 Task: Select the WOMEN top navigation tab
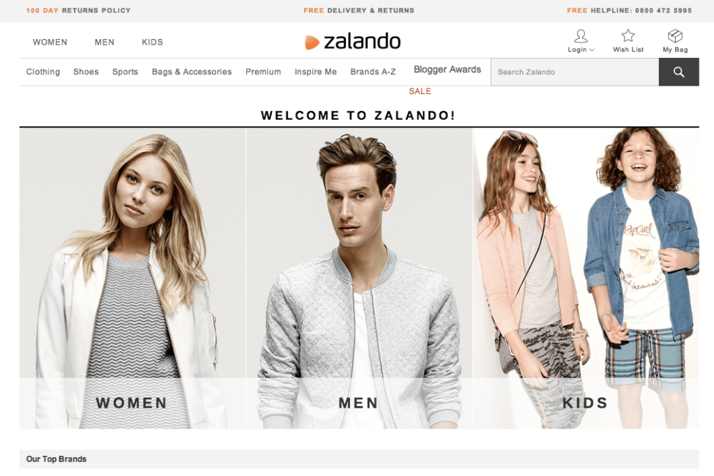pyautogui.click(x=50, y=42)
